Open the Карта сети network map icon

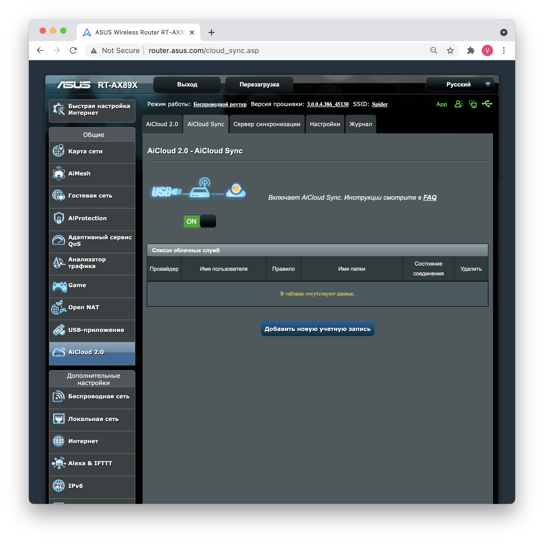point(59,151)
